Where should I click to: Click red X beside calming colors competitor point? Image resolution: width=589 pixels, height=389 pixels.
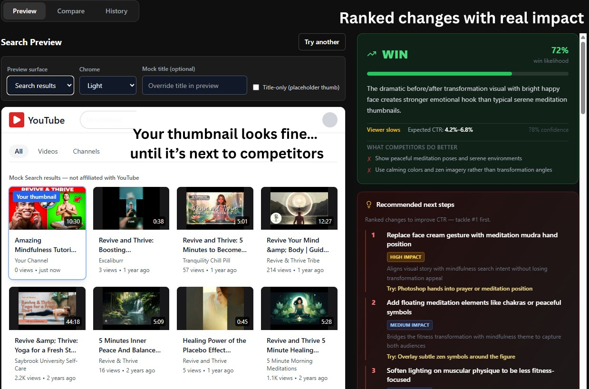(x=370, y=169)
